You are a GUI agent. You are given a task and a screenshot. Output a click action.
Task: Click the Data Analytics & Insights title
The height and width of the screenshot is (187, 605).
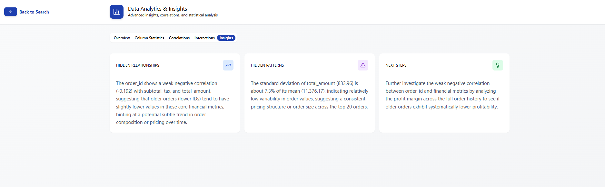tap(157, 9)
